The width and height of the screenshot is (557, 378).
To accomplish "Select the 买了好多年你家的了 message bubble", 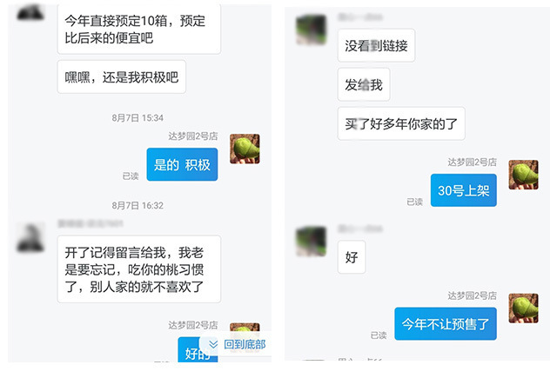I will pos(401,123).
